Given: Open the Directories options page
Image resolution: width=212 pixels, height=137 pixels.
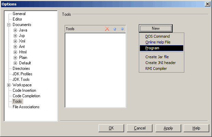Looking at the screenshot, I should (21, 68).
